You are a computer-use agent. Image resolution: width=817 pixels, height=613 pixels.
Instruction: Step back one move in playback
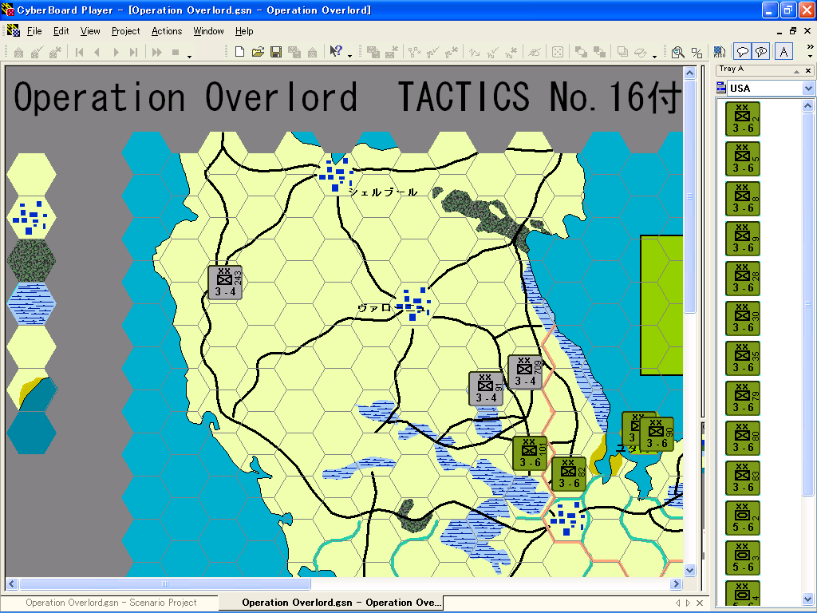[x=97, y=52]
